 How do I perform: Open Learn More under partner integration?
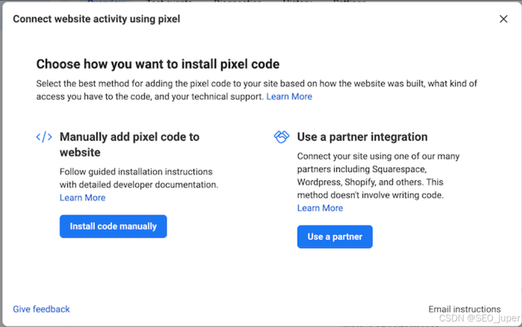point(320,208)
